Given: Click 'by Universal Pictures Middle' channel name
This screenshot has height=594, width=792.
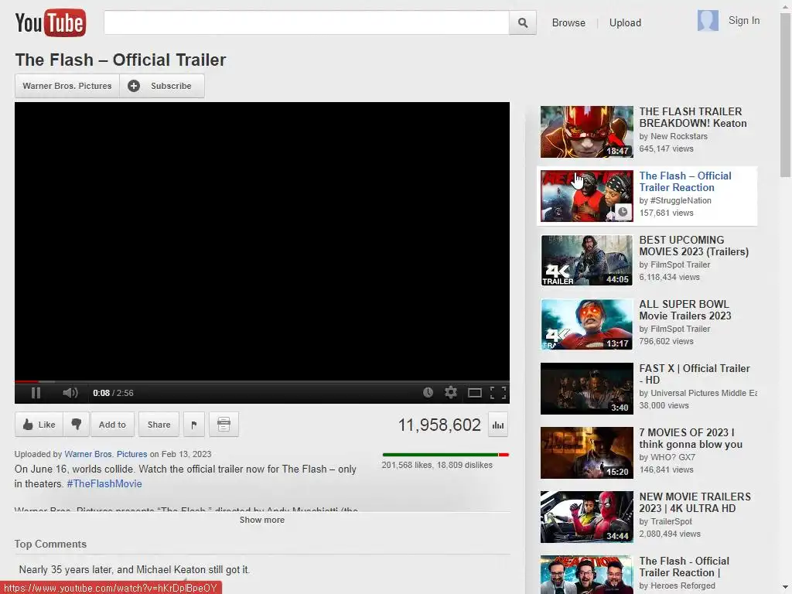Looking at the screenshot, I should pos(698,393).
